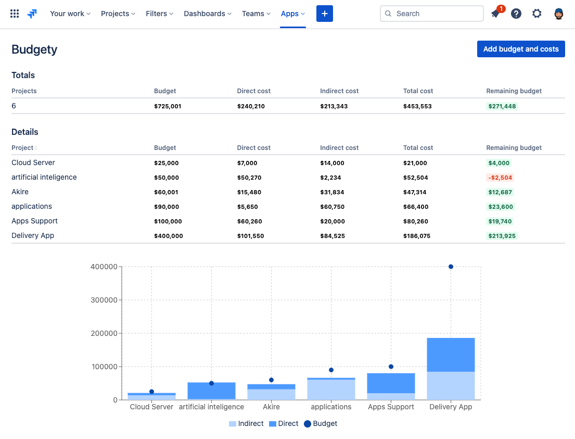Click the Jira logo icon
Screen dimensions: 575x439
pos(31,13)
